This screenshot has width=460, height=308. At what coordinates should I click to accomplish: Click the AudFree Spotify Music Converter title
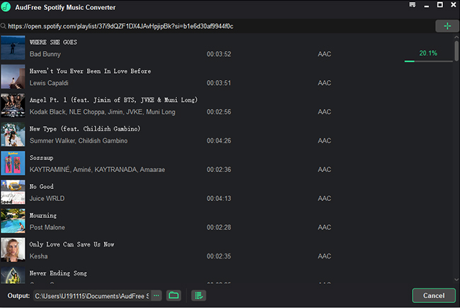click(65, 7)
